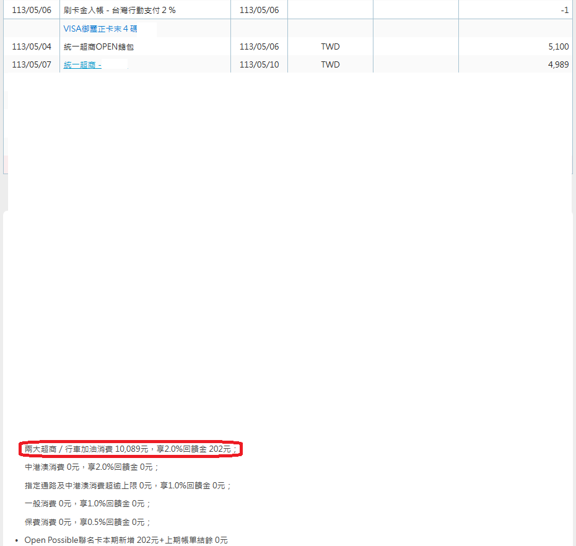Select the 113/05/10 posting date
Image resolution: width=576 pixels, height=546 pixels.
[x=259, y=64]
